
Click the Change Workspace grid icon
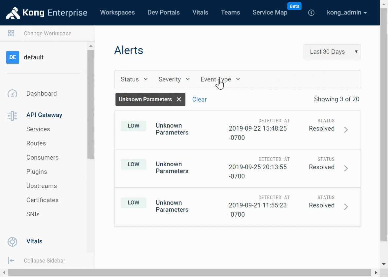[x=11, y=33]
